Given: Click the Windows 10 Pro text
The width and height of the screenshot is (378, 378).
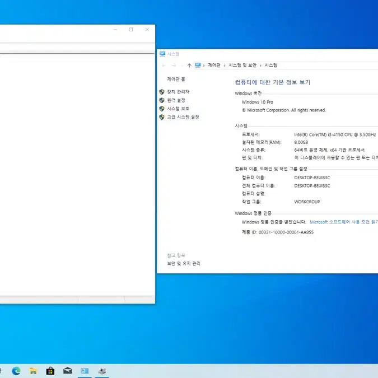Looking at the screenshot, I should 258,102.
